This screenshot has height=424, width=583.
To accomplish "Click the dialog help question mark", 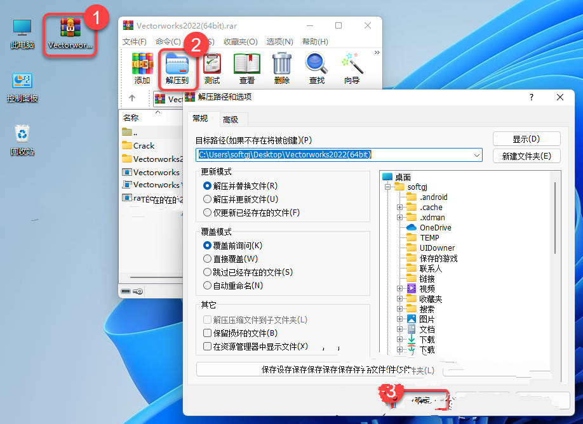I will [x=532, y=97].
